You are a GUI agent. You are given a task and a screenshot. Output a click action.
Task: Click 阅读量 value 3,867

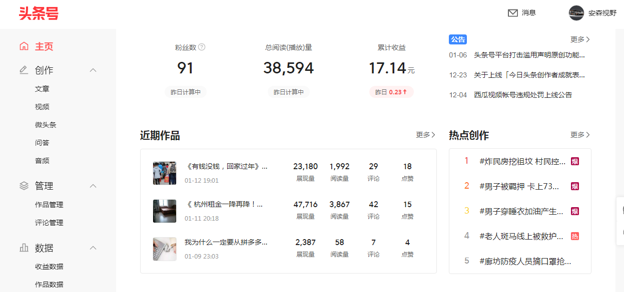pos(340,204)
